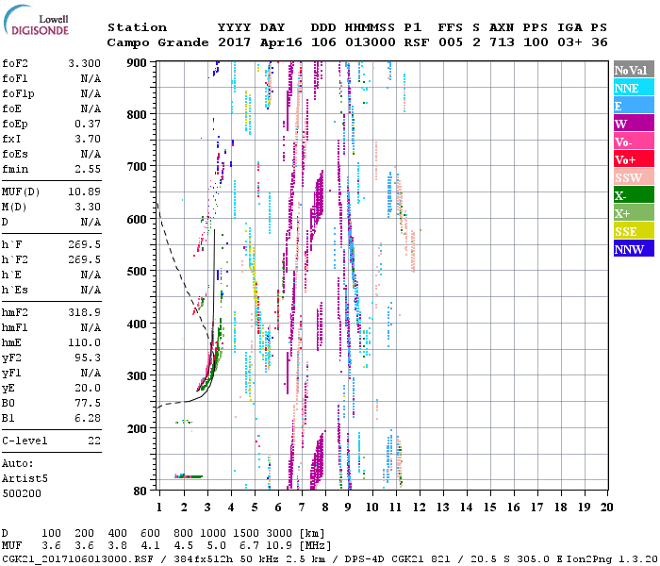Click the year 2017 in header
The height and width of the screenshot is (566, 660).
pos(234,42)
